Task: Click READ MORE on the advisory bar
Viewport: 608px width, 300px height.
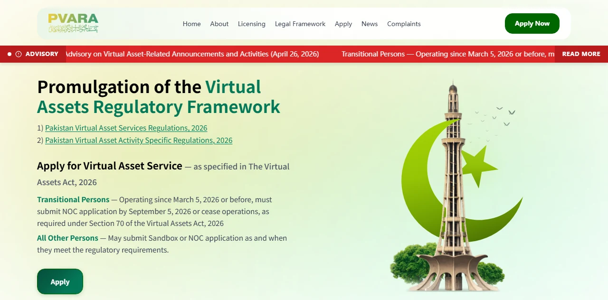Action: pyautogui.click(x=581, y=54)
